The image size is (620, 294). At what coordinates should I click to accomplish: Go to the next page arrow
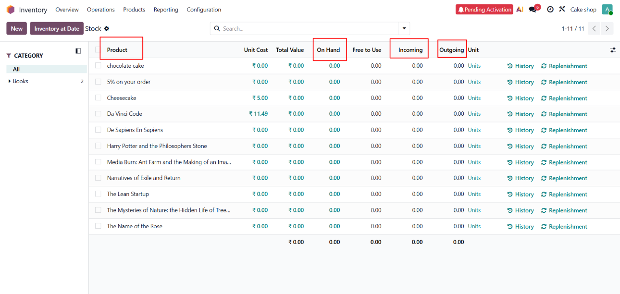click(608, 29)
